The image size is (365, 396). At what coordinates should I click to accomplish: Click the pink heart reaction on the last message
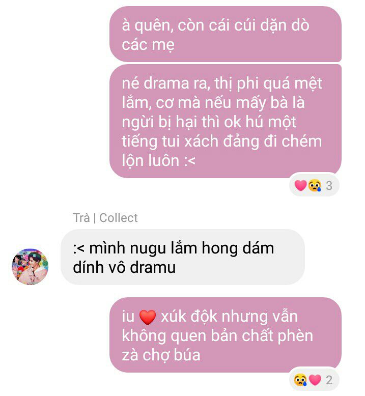click(315, 380)
